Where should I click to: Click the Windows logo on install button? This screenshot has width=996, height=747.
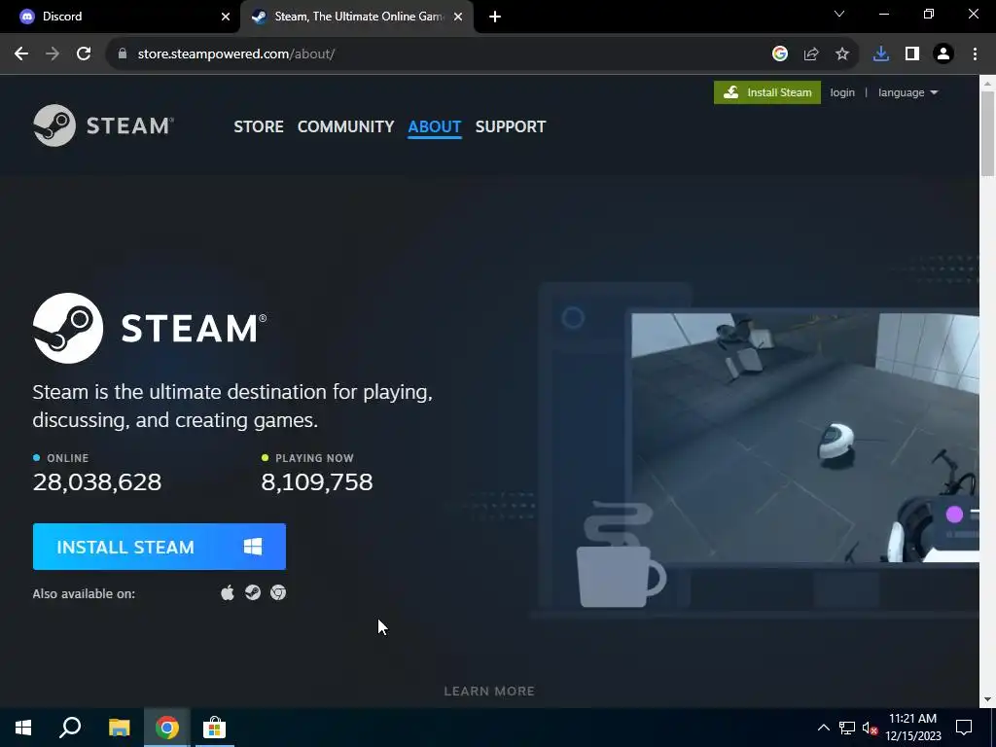coord(253,547)
